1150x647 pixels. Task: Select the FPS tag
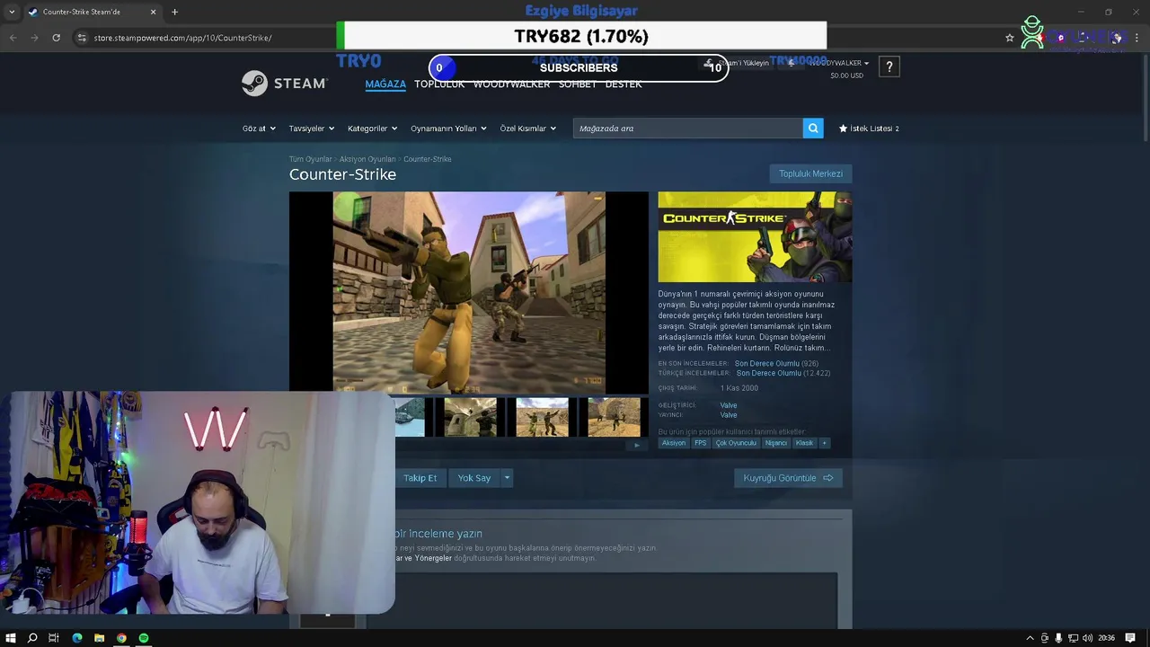tap(700, 443)
